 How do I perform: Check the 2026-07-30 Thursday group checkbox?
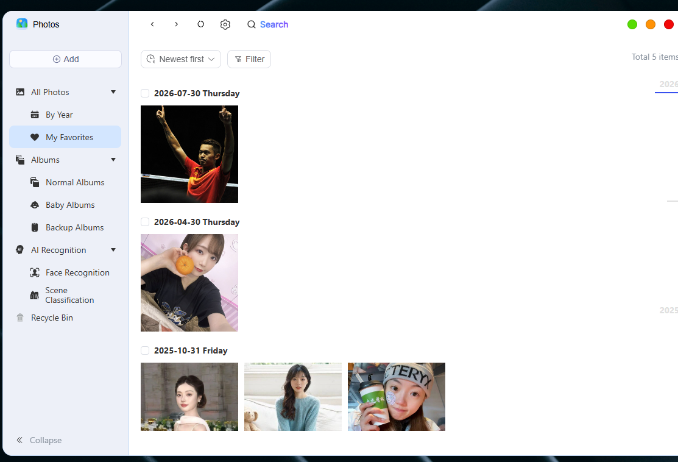coord(145,93)
